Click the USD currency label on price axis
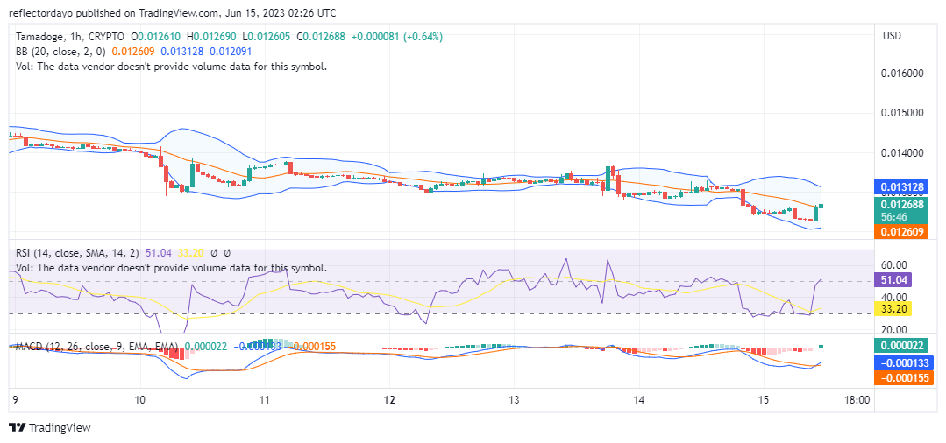Image resolution: width=946 pixels, height=443 pixels. click(x=892, y=36)
